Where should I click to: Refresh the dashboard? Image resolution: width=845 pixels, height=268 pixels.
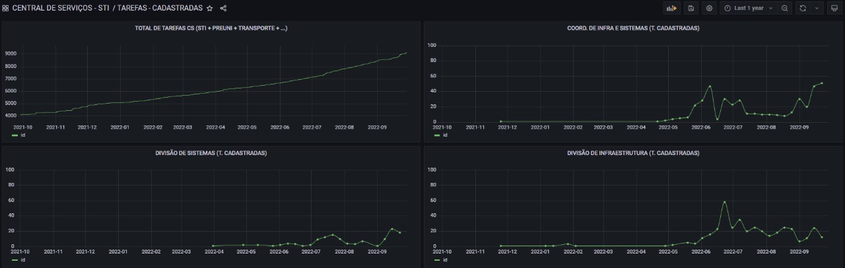[803, 8]
